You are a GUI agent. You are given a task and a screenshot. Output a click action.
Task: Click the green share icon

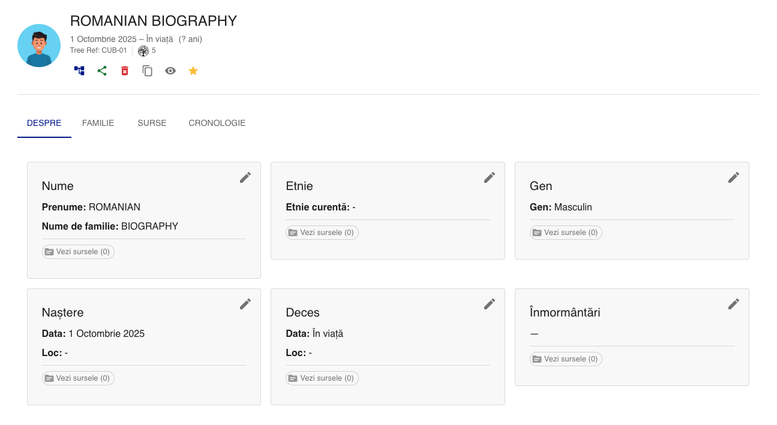pos(102,71)
